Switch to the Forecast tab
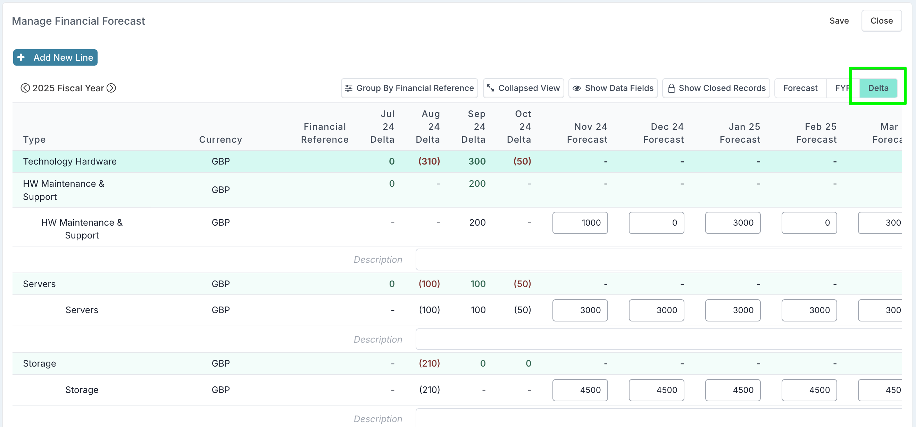This screenshot has height=427, width=916. [x=800, y=88]
